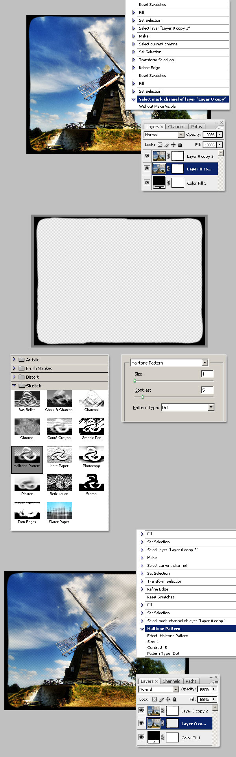Click mask link icon of Color Fill 1, top panel
Viewport: 236px width, 757px height.
click(168, 183)
